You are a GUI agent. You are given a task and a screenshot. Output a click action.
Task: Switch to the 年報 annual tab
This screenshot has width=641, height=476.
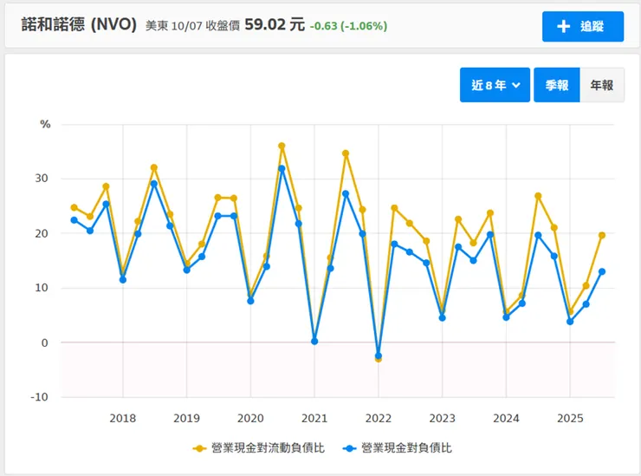pos(602,85)
